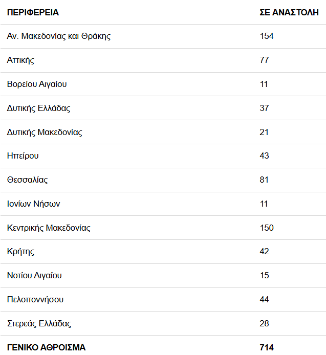Select the Δυτικής Μακεδονίας region cell
Screen dimensions: 326x355
tap(45, 132)
